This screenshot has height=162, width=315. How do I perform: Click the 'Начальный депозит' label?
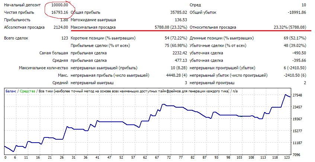tap(22, 5)
